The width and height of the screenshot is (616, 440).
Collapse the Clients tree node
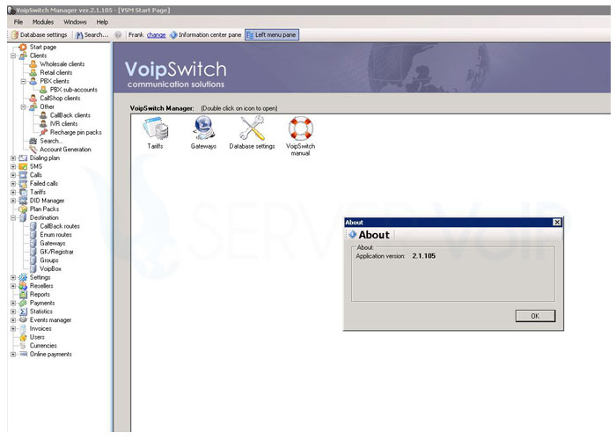pyautogui.click(x=13, y=55)
